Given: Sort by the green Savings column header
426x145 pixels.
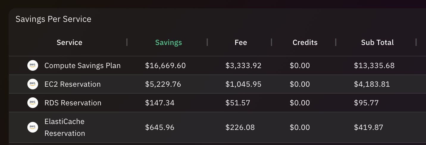Looking at the screenshot, I should pos(168,42).
